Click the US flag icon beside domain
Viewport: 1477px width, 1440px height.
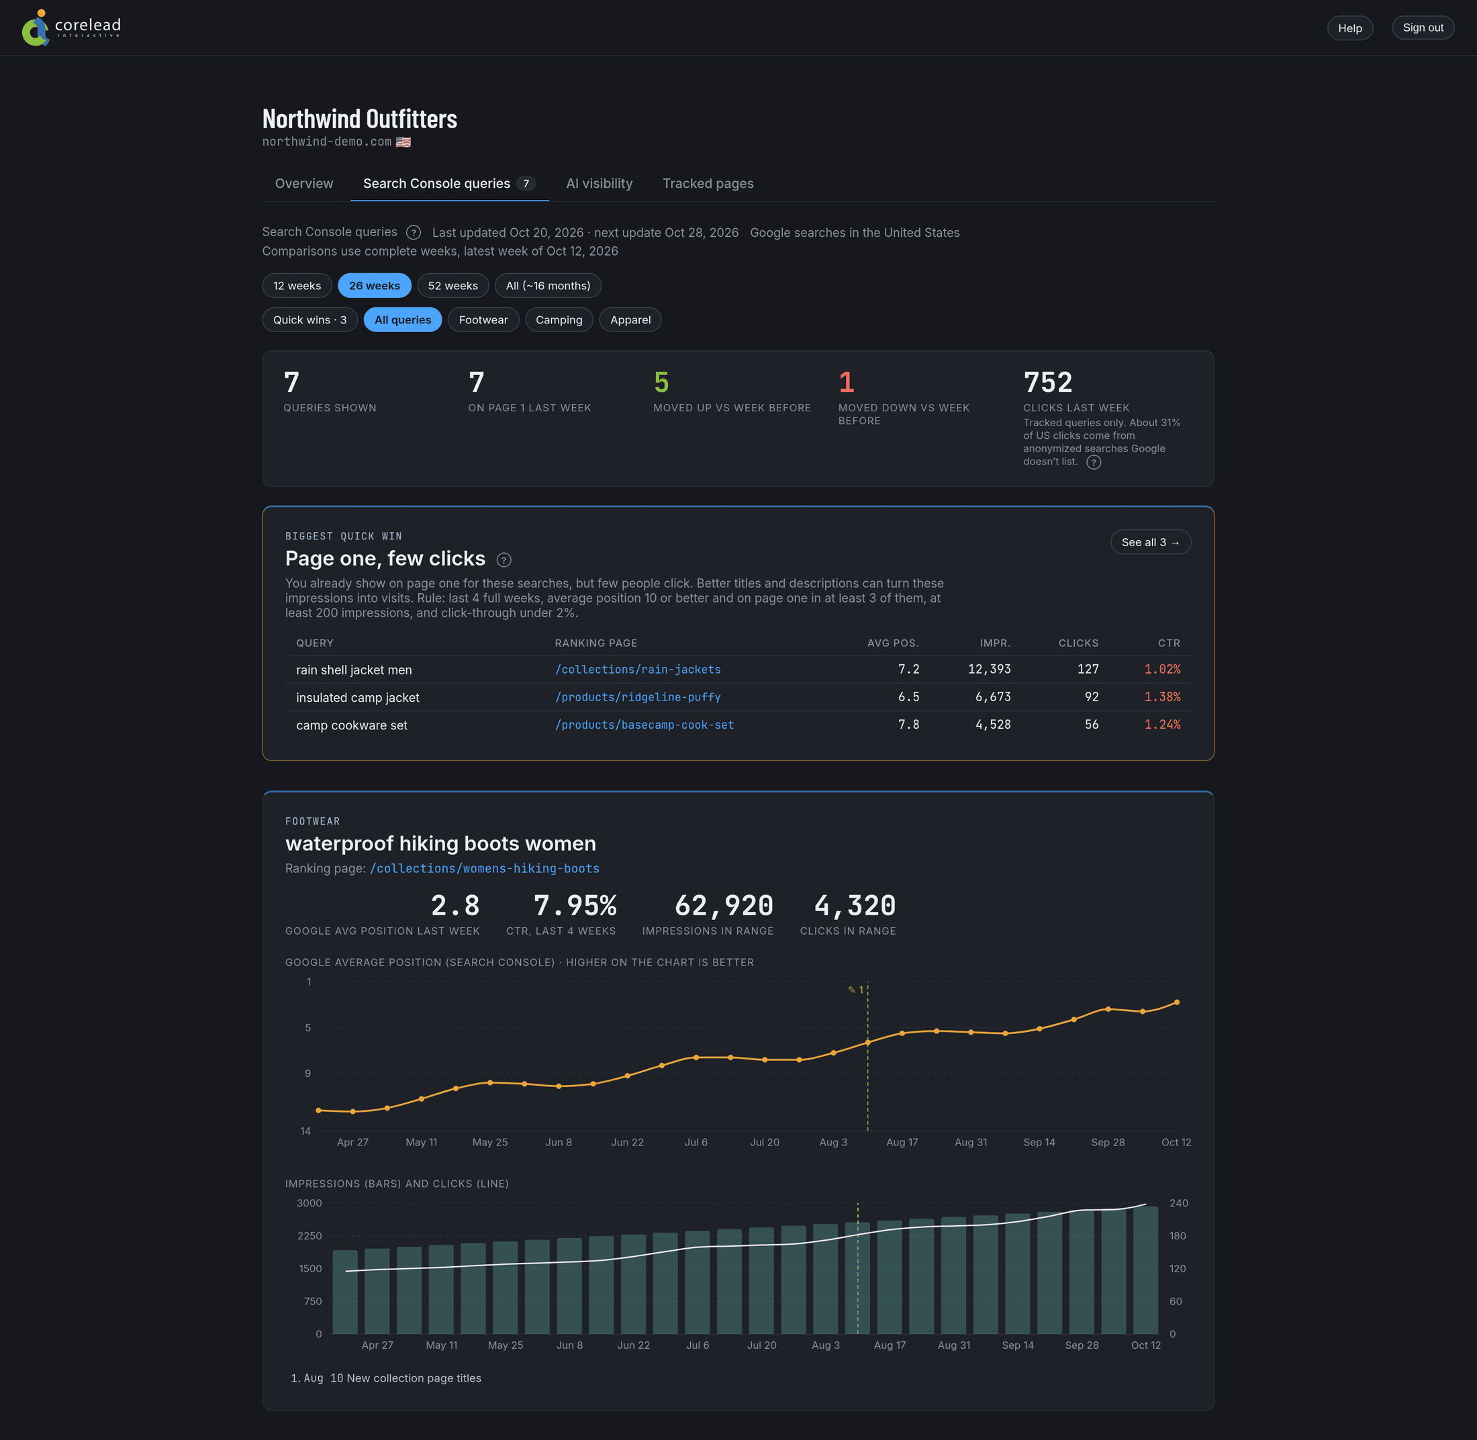[403, 142]
